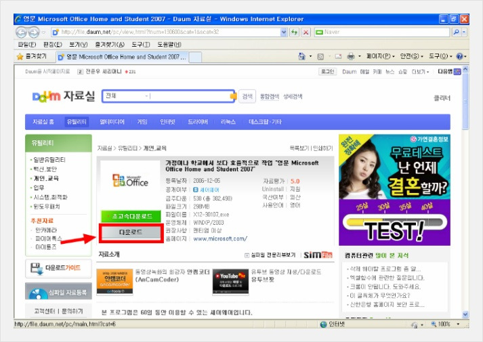483x342 pixels.
Task: Click the 다운로드가이드 banner
Action: tap(58, 268)
